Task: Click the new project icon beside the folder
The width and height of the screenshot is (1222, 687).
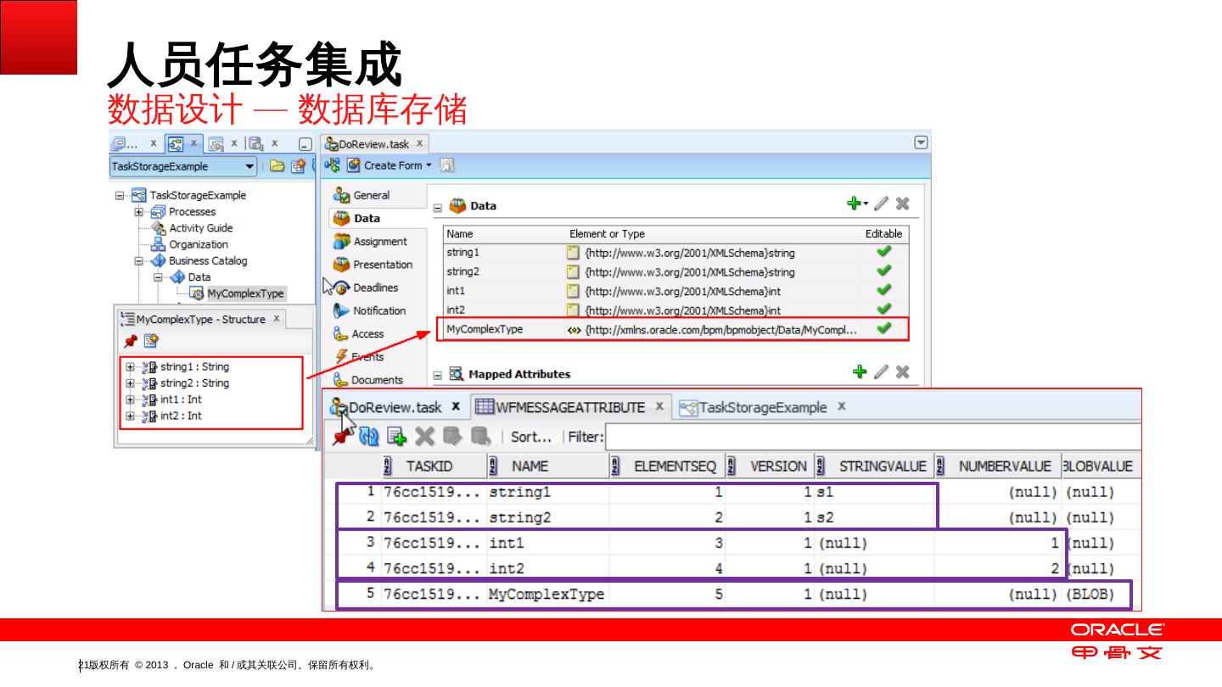Action: pos(298,166)
